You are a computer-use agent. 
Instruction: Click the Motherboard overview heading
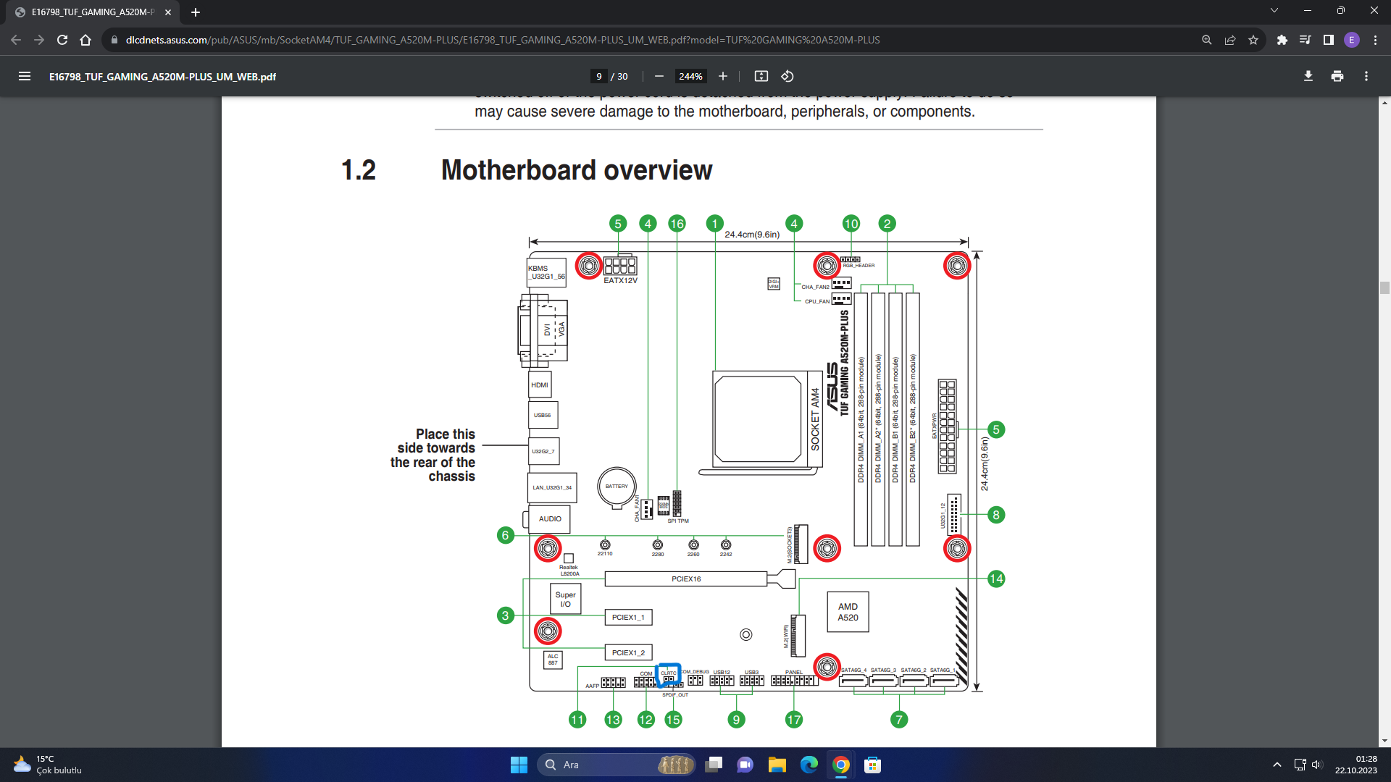[x=577, y=170]
